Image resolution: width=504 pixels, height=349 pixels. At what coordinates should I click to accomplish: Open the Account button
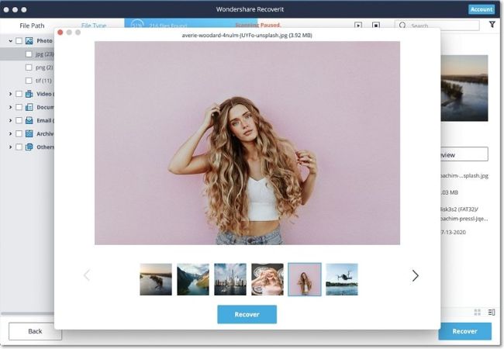tap(482, 9)
